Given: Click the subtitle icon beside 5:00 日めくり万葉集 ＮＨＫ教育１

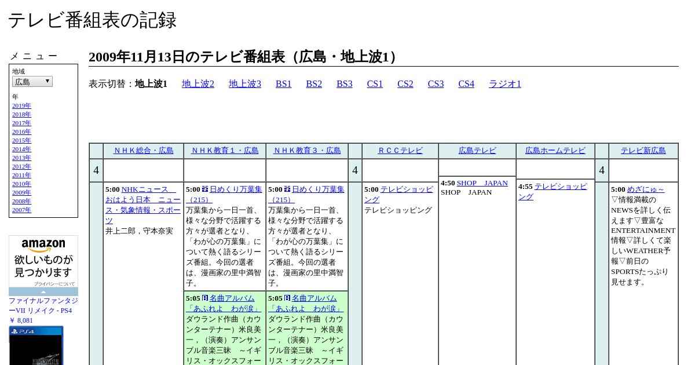Looking at the screenshot, I should coord(205,189).
